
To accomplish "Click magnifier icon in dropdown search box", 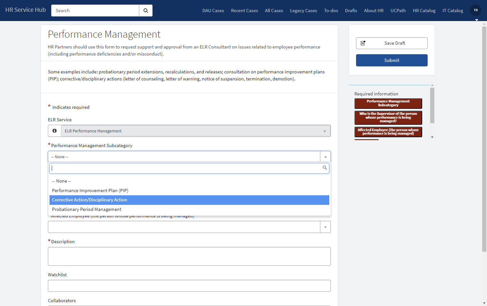I will tap(325, 168).
